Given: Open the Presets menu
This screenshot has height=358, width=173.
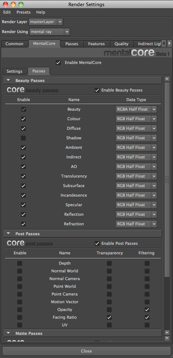Looking at the screenshot, I should tap(24, 12).
